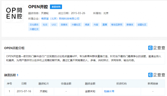Screen dimensions: 167x96
Task: Click the 融资金额 column header
Action: point(90,84)
